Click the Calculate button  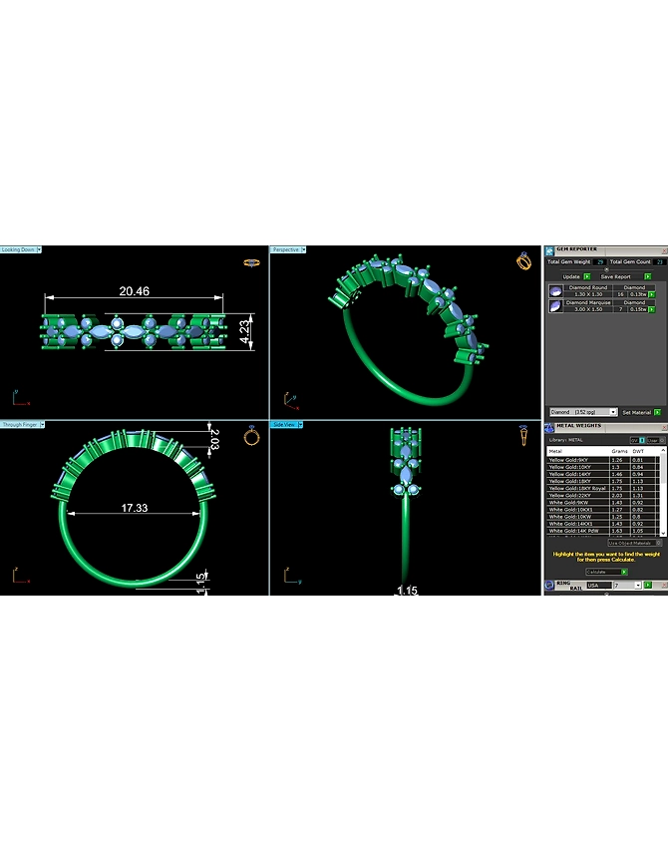(x=606, y=572)
